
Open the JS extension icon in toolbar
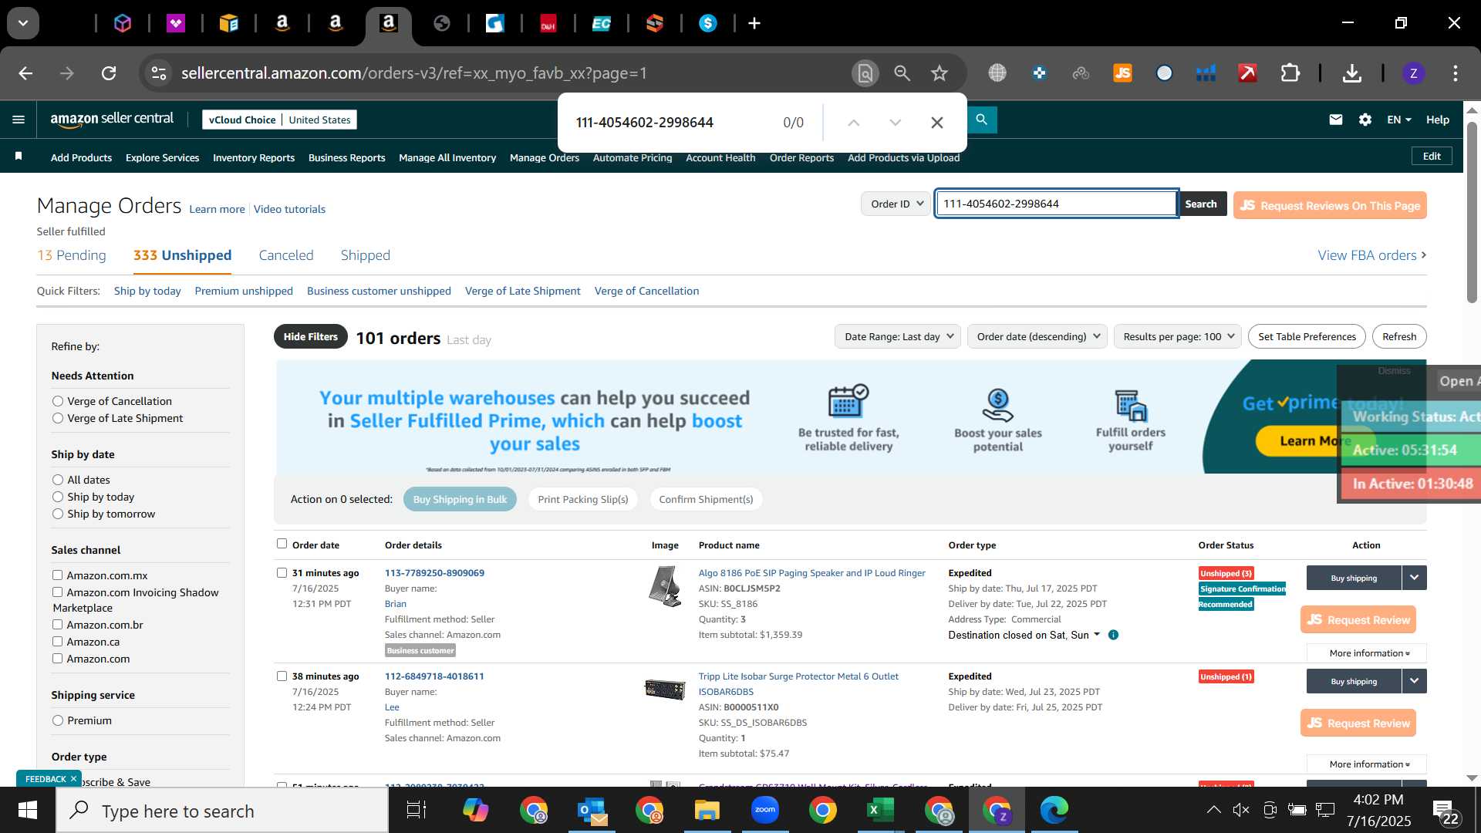coord(1122,73)
